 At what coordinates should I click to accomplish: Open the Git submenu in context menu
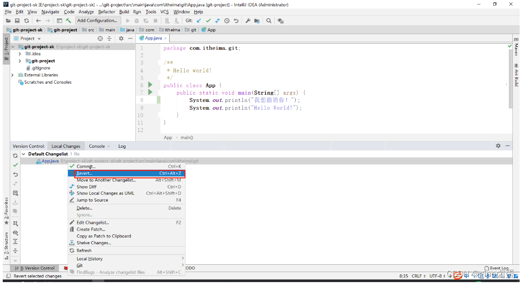(x=126, y=265)
